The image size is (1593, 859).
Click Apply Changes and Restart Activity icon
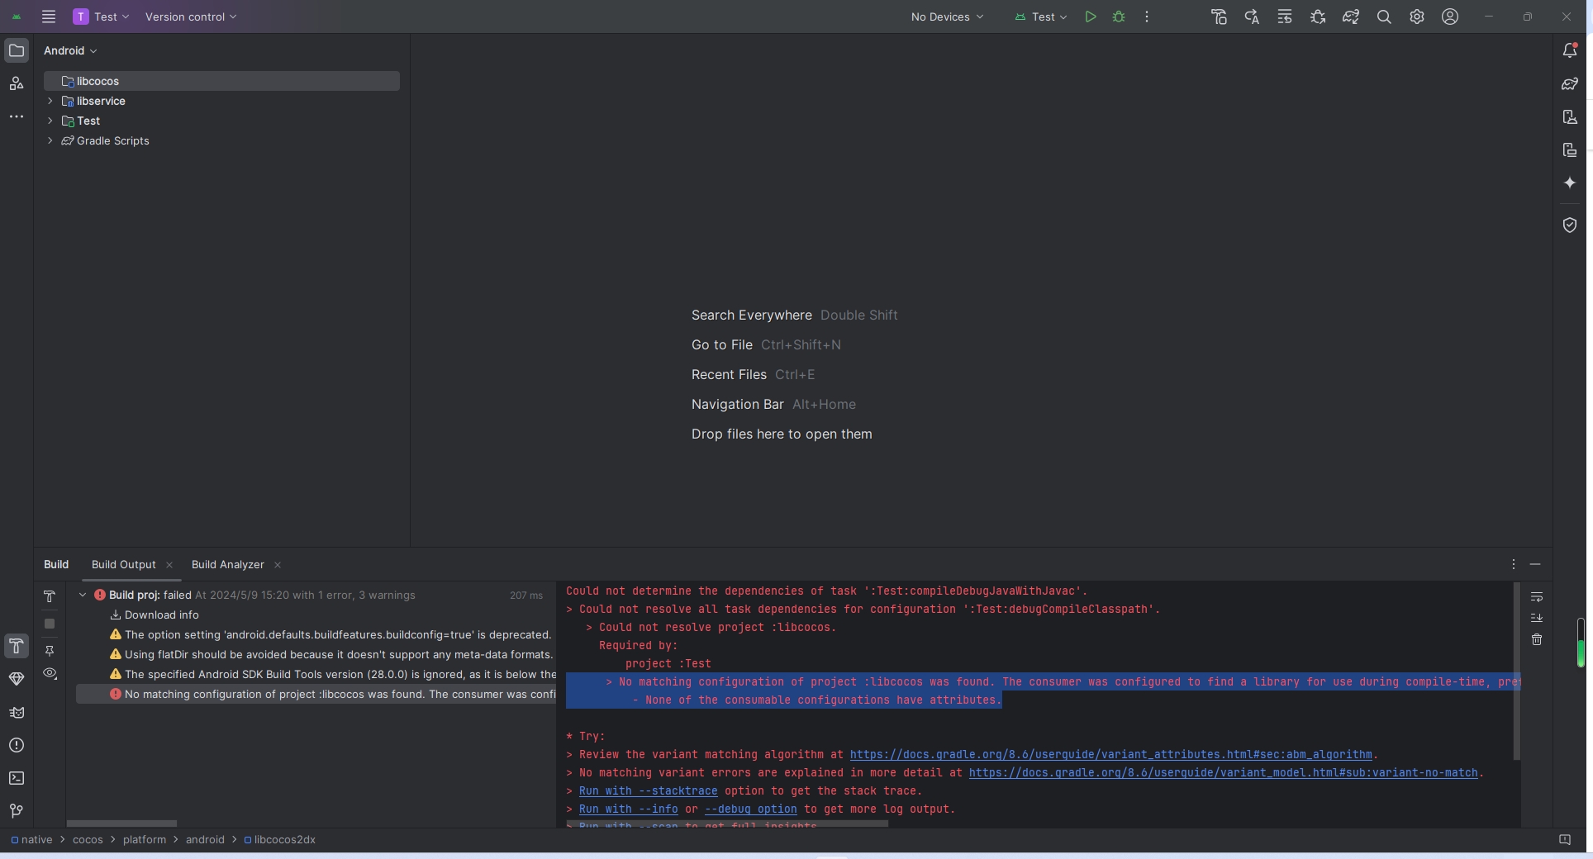pyautogui.click(x=1252, y=17)
